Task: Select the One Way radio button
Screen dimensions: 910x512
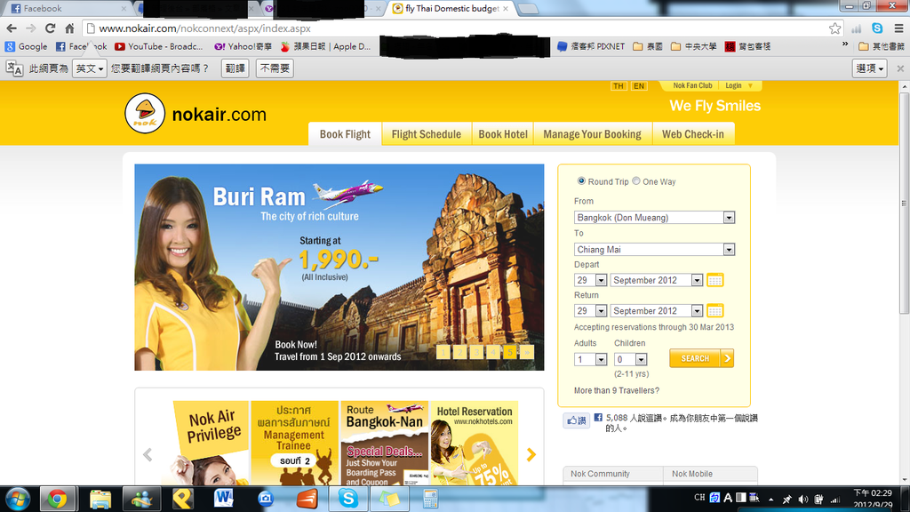Action: coord(636,181)
